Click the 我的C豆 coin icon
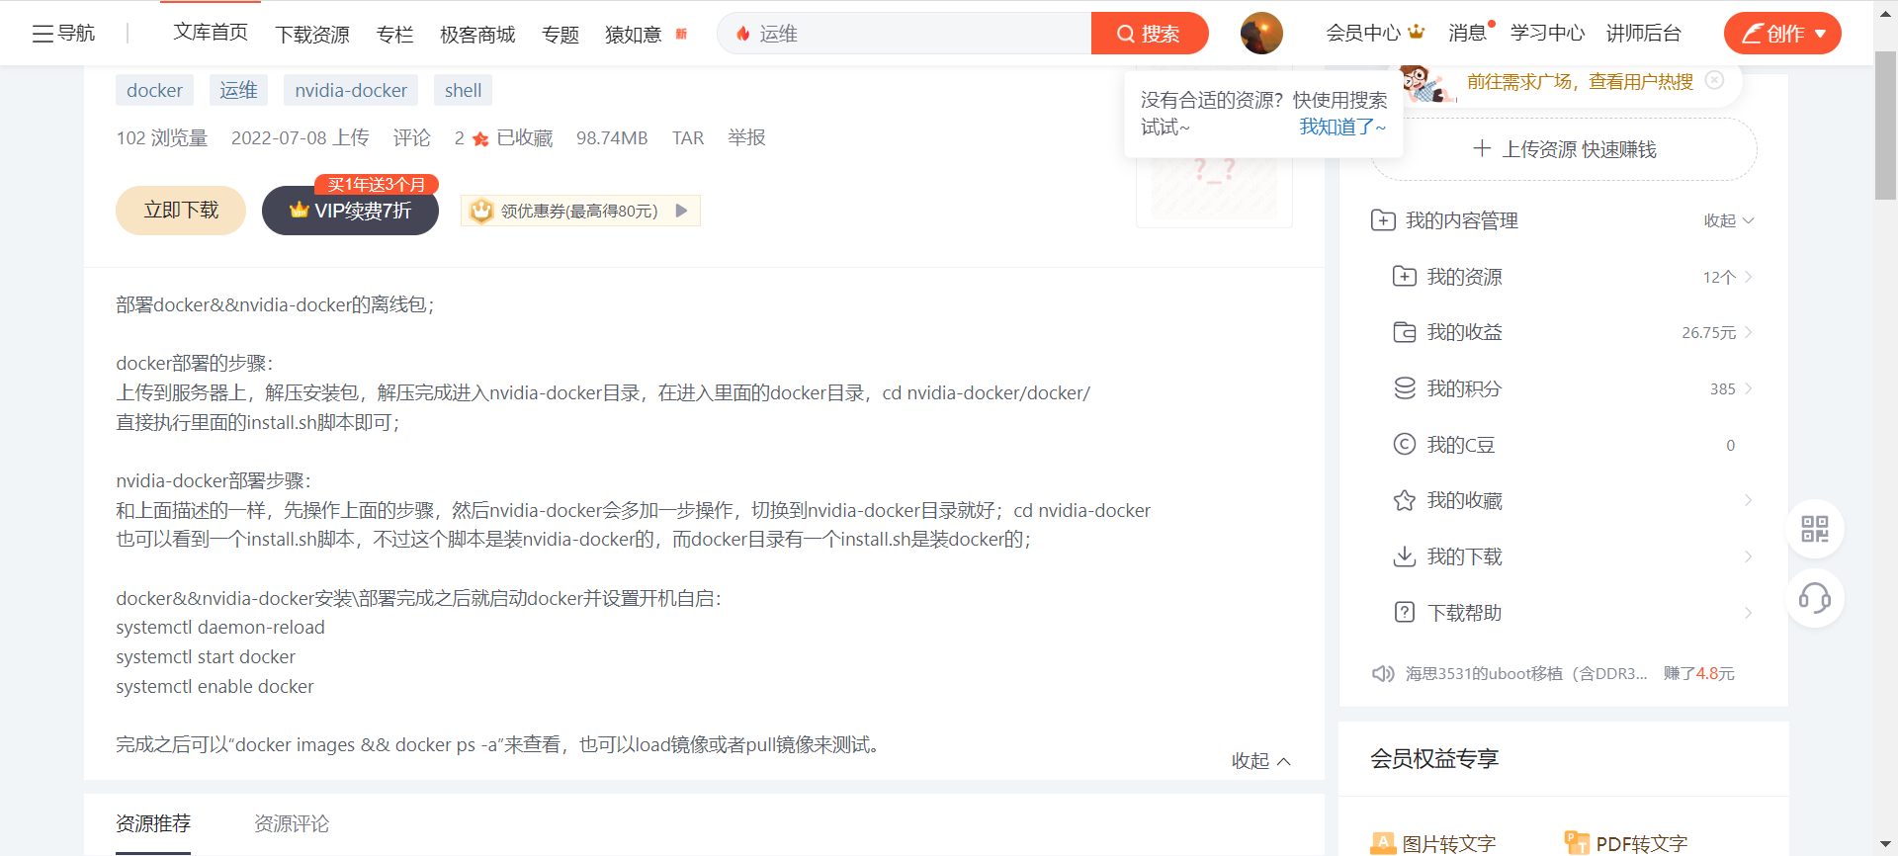 1405,445
